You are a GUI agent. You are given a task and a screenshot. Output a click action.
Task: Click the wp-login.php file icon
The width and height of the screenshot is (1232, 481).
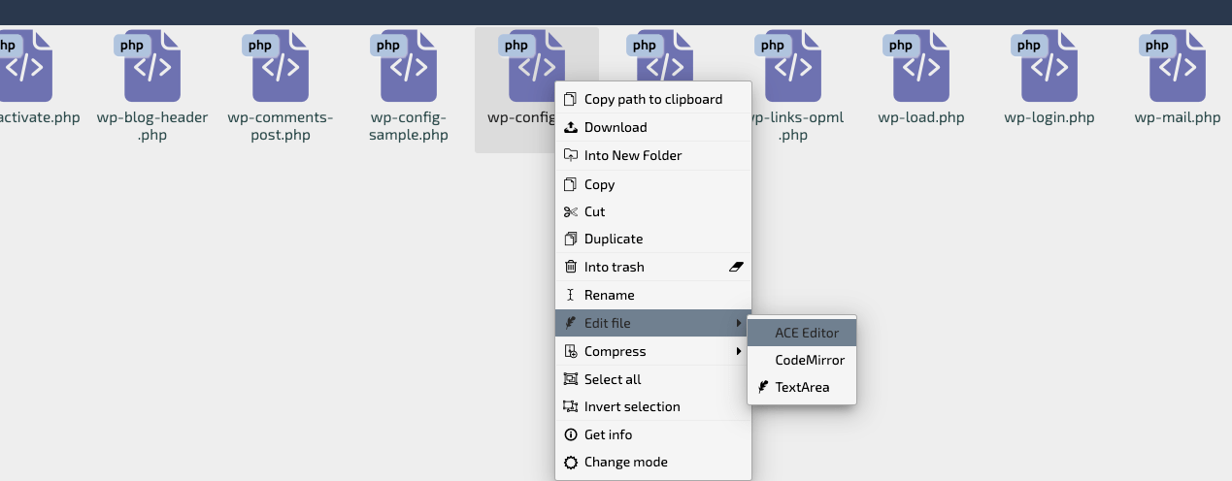1049,66
